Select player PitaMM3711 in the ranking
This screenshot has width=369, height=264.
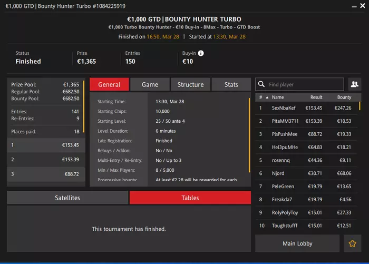(x=306, y=121)
